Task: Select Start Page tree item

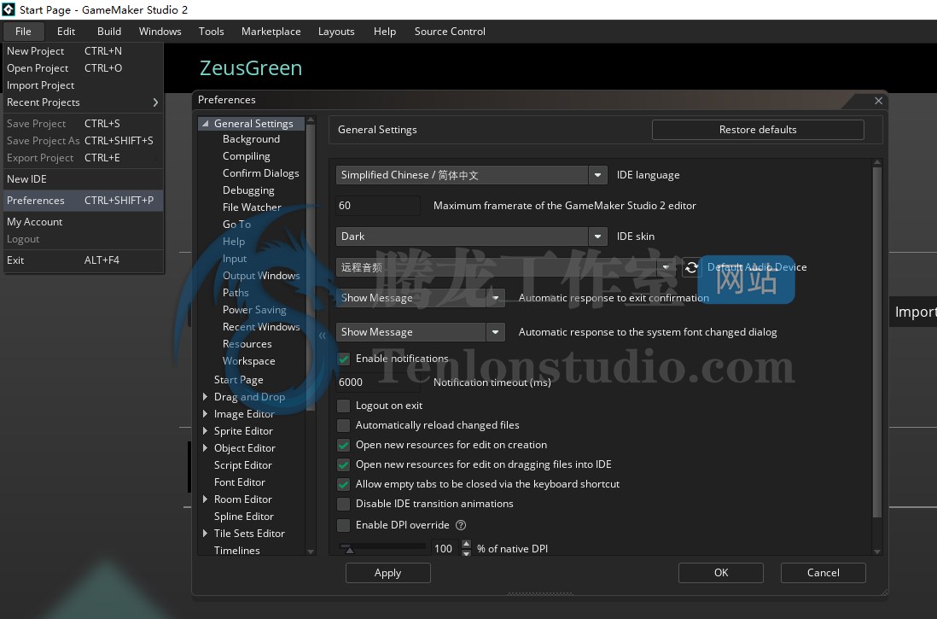Action: (238, 380)
